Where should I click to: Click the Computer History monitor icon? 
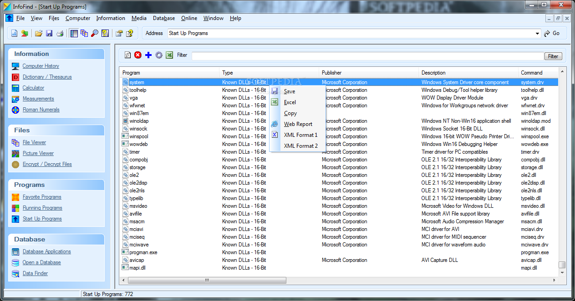click(x=15, y=66)
